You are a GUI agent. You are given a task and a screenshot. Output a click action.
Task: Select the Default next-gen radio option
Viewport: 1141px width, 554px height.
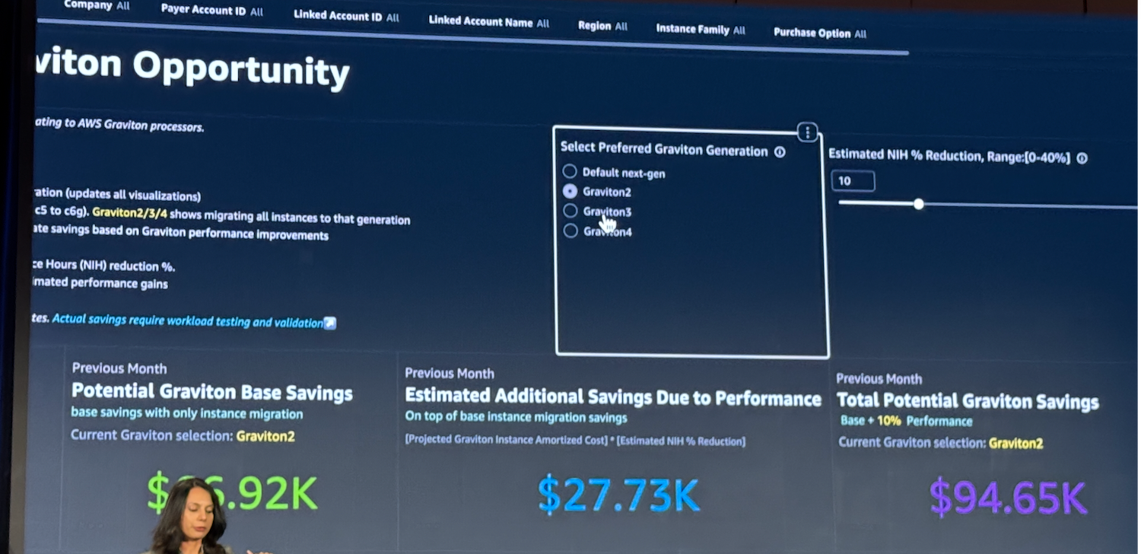569,171
